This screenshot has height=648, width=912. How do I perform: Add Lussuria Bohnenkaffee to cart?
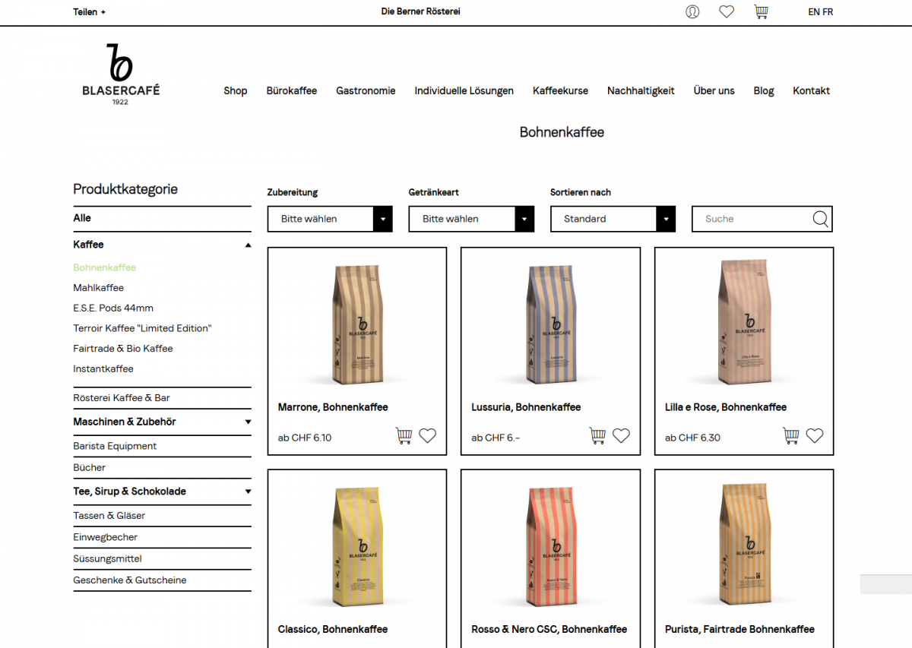pos(597,436)
